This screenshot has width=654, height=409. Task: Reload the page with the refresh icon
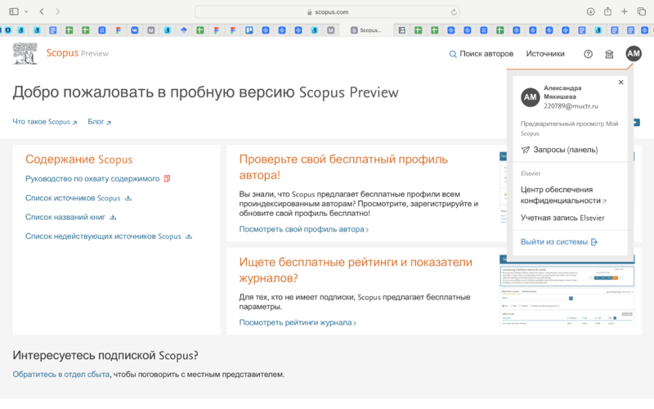tap(454, 12)
